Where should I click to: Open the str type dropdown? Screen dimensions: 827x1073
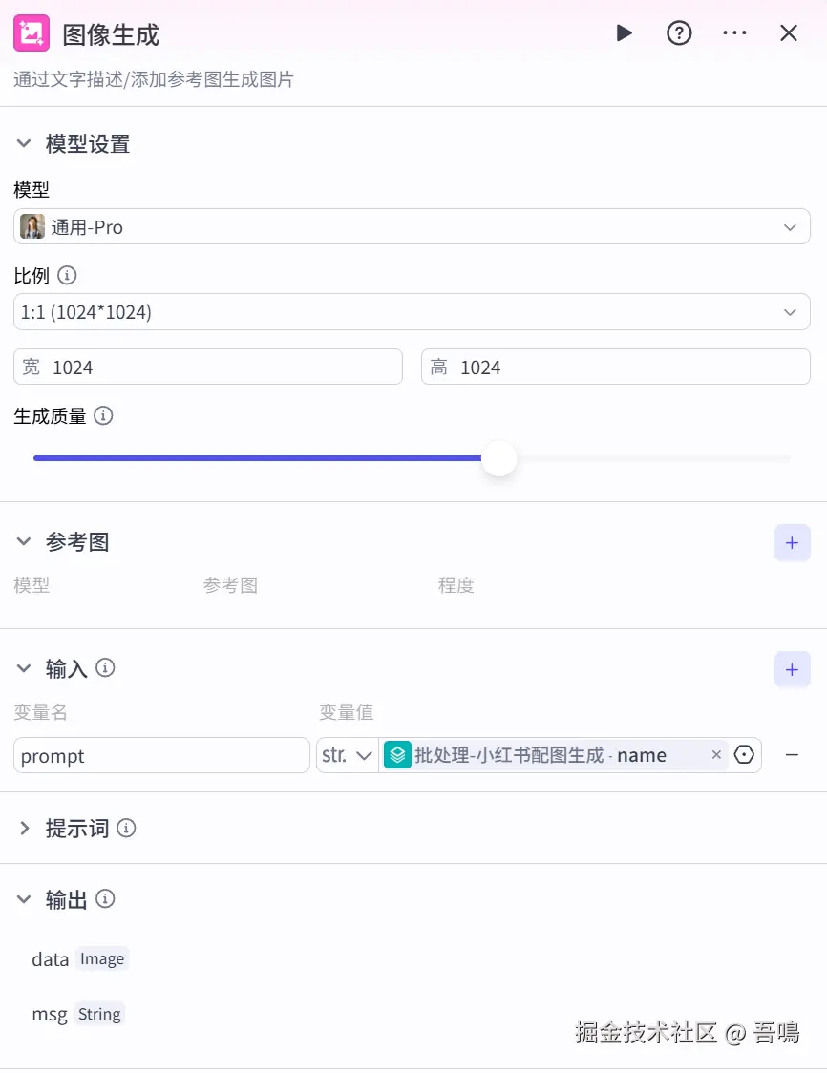[347, 755]
